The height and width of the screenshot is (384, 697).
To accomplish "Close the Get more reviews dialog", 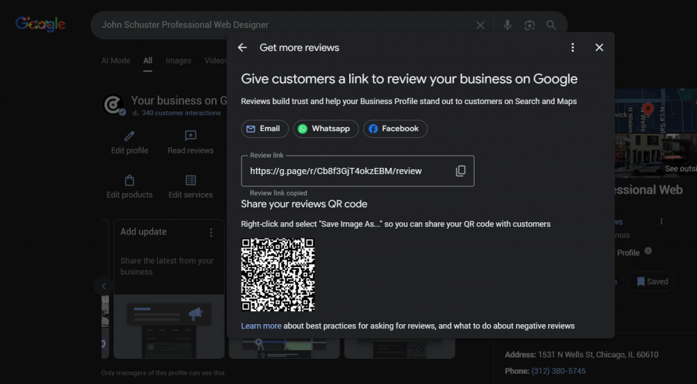I will click(599, 48).
